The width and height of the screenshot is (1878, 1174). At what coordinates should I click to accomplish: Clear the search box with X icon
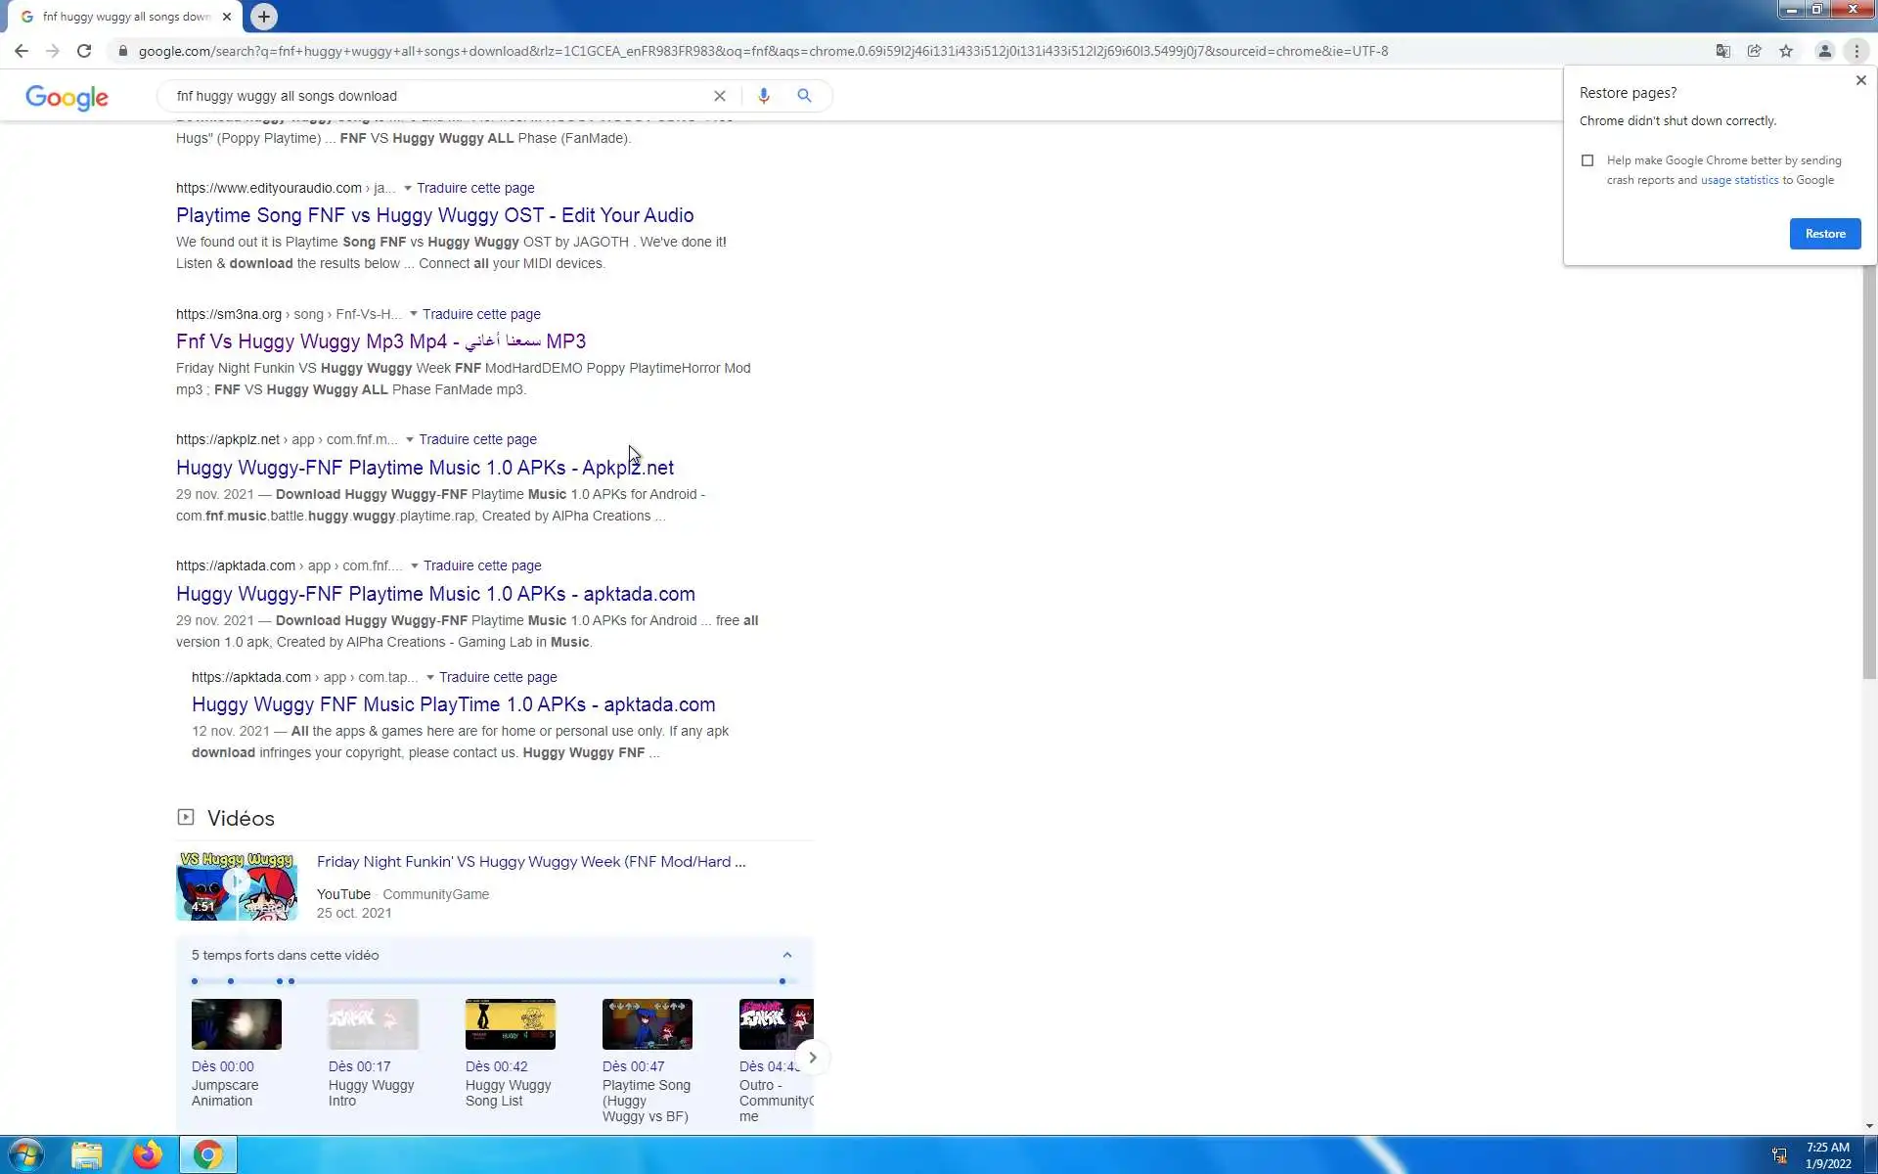click(x=719, y=96)
